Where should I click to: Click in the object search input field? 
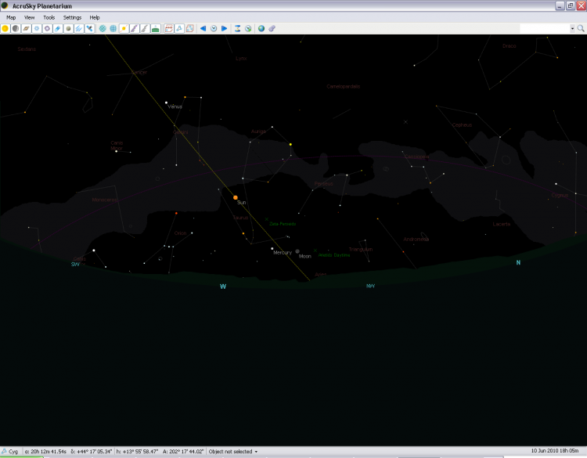(x=544, y=28)
